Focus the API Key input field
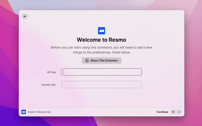Screen dimensions: 202x126 coord(102,72)
